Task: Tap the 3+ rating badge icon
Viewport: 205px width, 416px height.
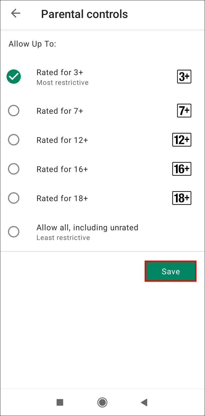Action: pyautogui.click(x=184, y=77)
